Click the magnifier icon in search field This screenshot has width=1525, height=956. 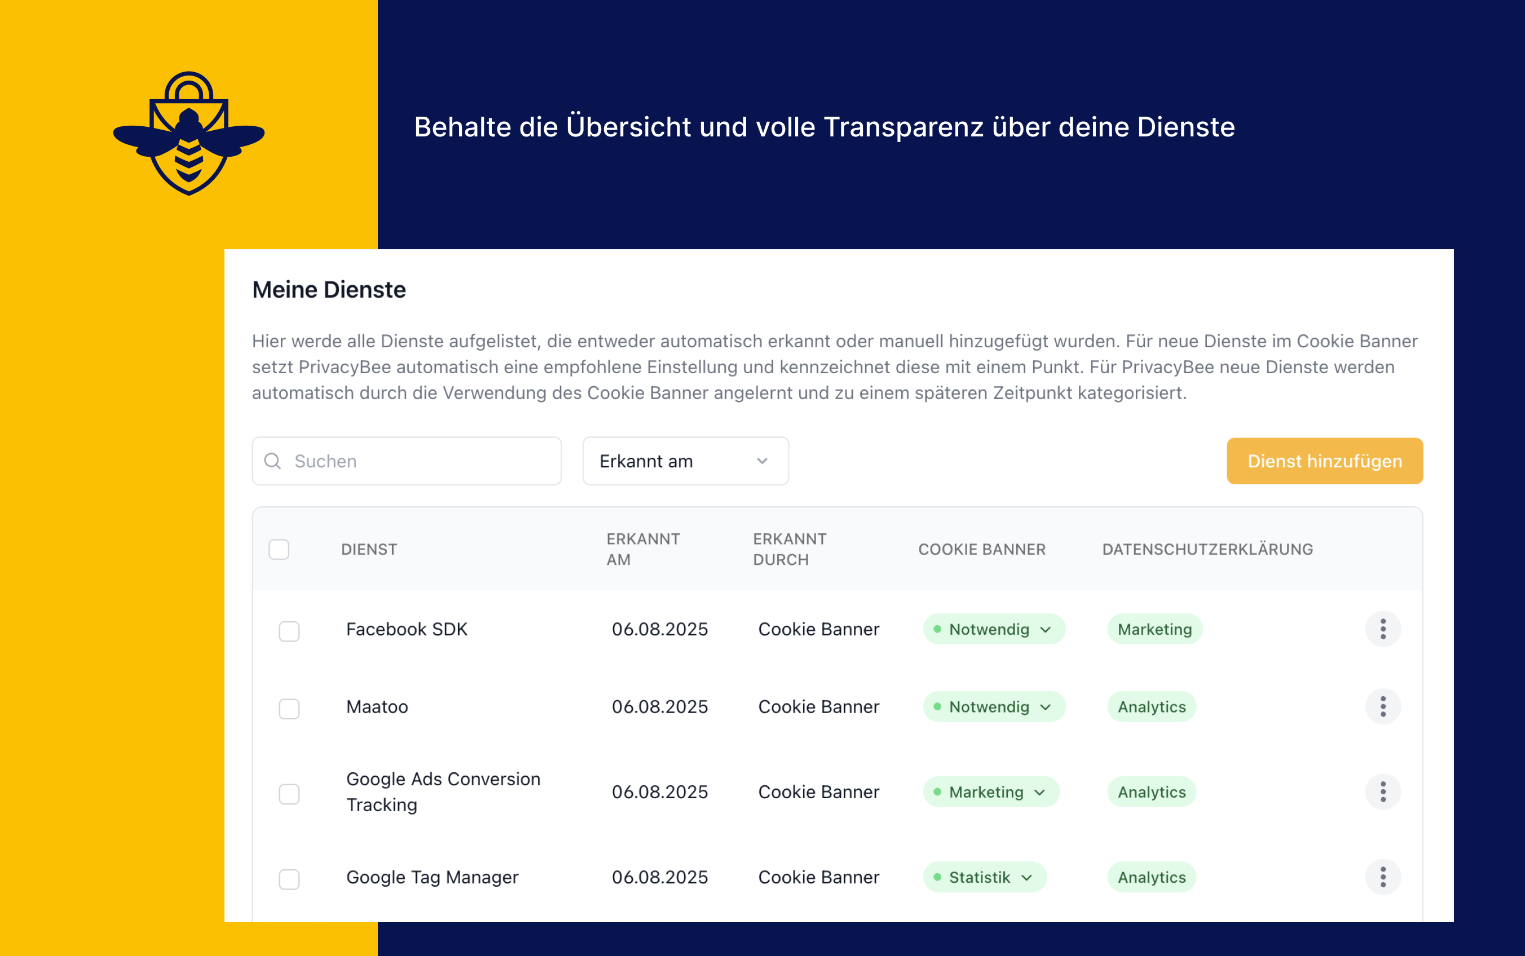272,461
